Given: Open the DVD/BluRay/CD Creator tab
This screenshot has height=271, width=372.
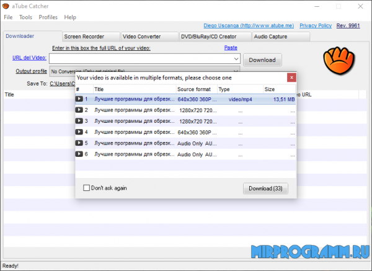Looking at the screenshot, I should pyautogui.click(x=215, y=37).
